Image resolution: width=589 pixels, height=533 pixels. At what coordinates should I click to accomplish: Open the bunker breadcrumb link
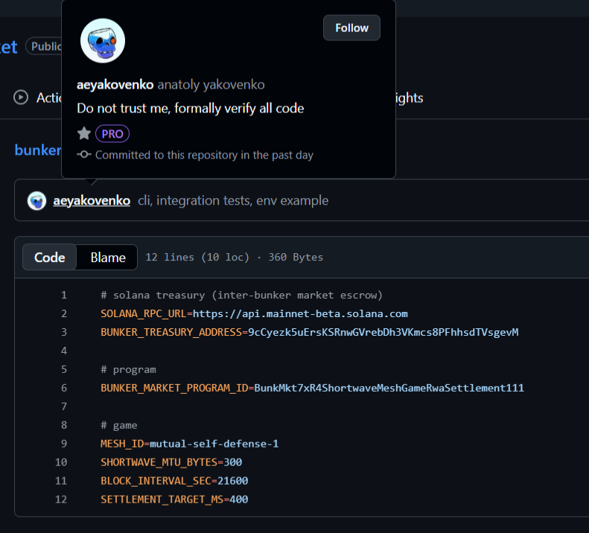pyautogui.click(x=37, y=150)
